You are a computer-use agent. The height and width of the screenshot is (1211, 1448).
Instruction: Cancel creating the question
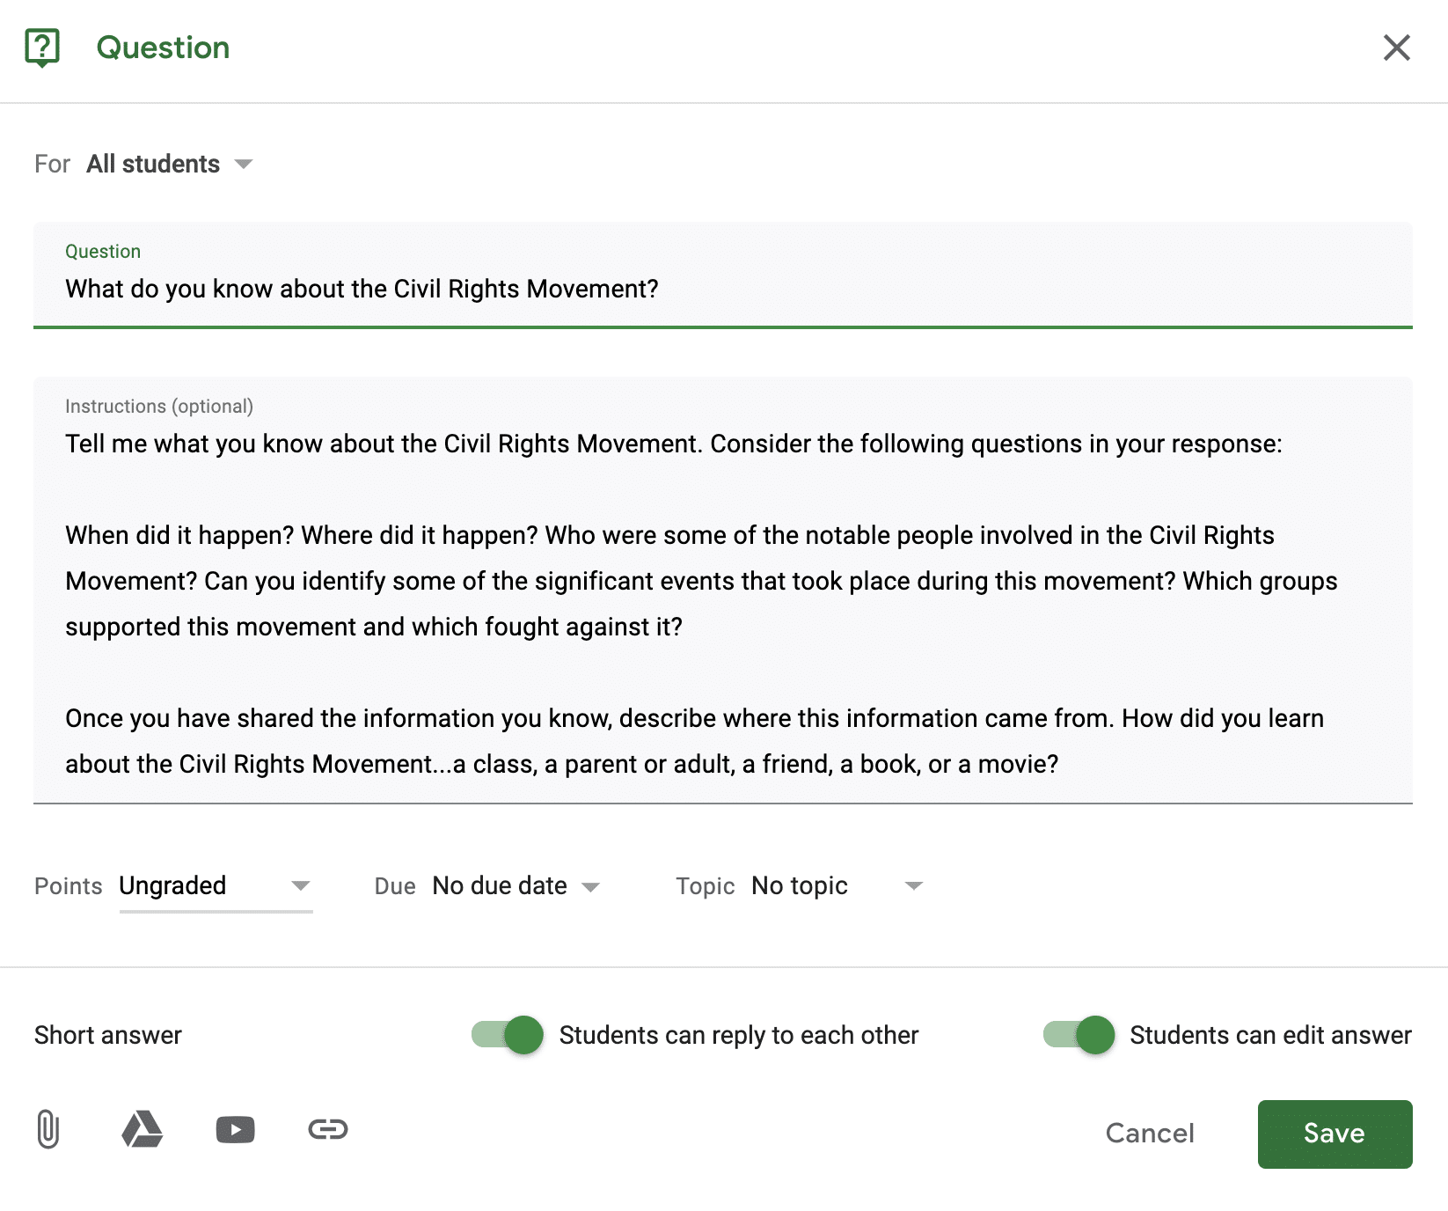1149,1134
